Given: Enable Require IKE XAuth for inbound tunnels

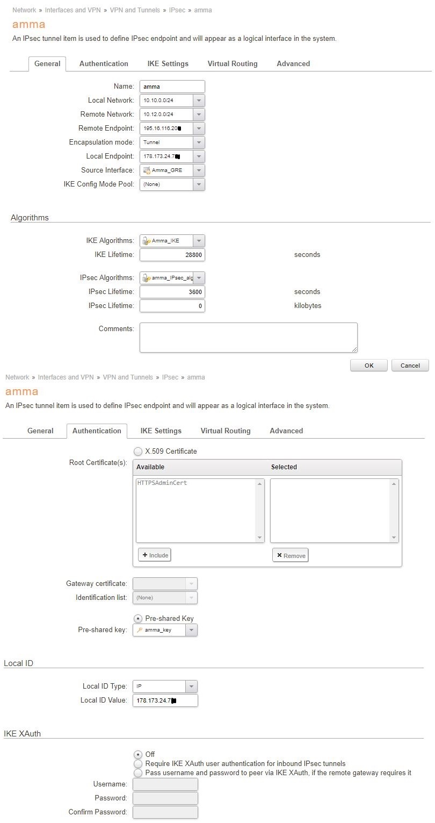Looking at the screenshot, I should (139, 763).
